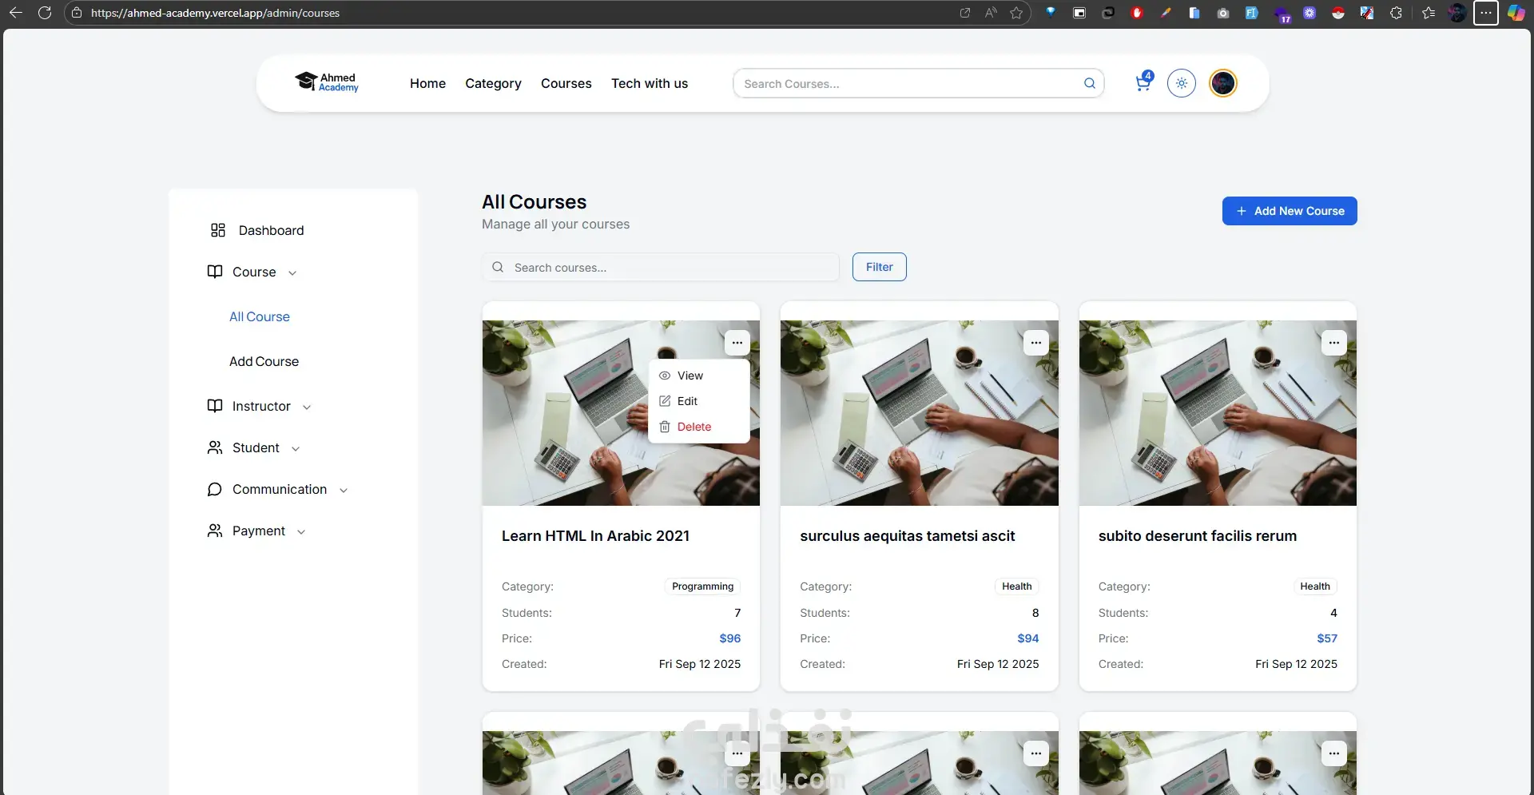Image resolution: width=1534 pixels, height=795 pixels.
Task: Go to Home in navigation bar
Action: click(427, 83)
